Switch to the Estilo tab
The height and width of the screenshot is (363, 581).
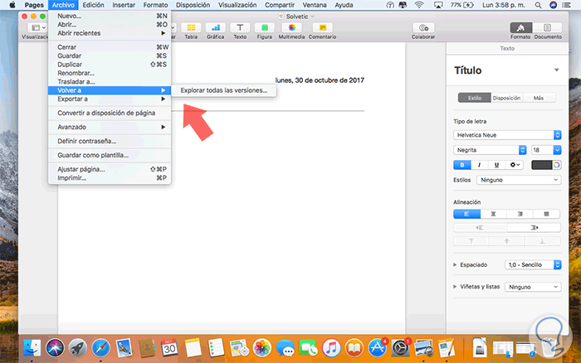coord(475,98)
